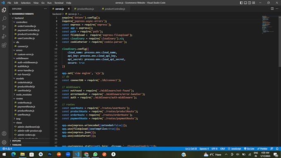Toggle secondary side bar layout icon
Viewport: 281px width, 158px height.
(250, 3)
